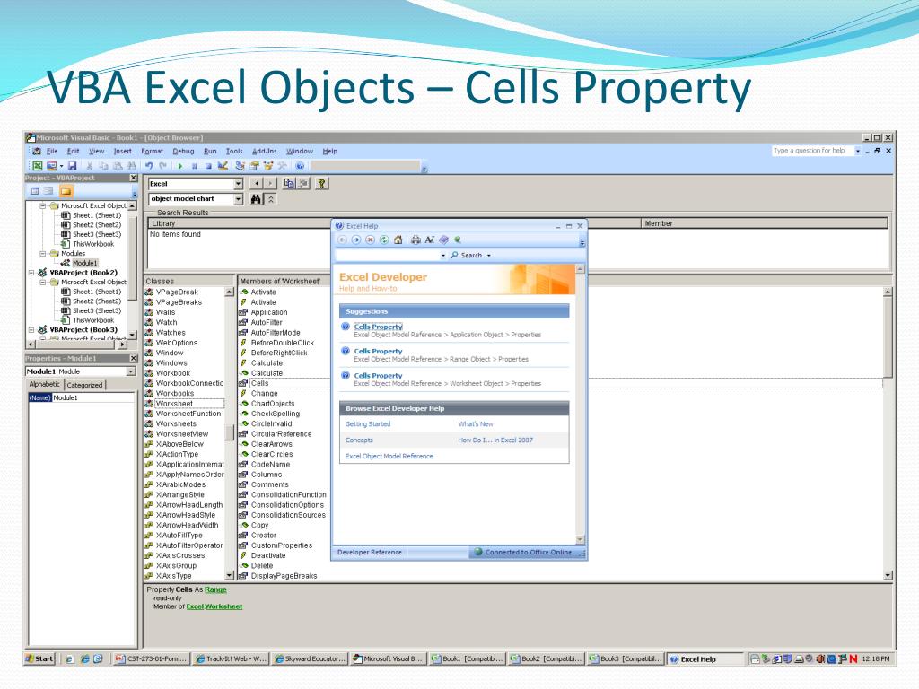Click the Design Mode icon
The width and height of the screenshot is (919, 689).
pyautogui.click(x=223, y=166)
